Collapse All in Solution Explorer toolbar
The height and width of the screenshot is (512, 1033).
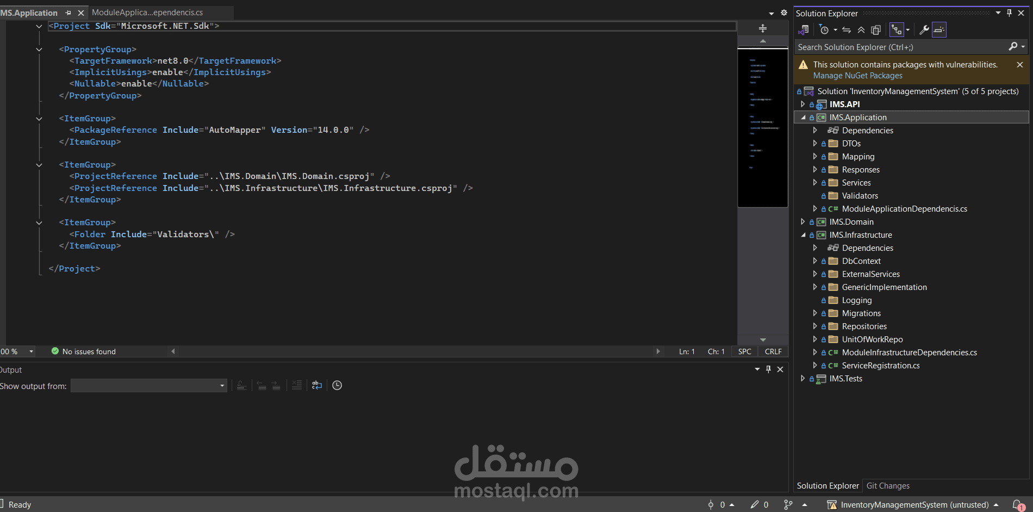(861, 30)
